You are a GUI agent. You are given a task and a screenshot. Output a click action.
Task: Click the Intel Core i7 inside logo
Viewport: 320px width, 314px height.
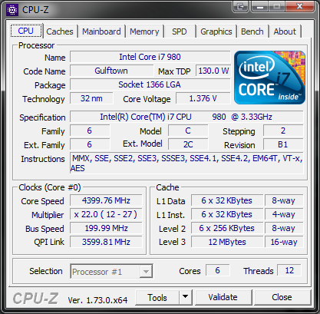pyautogui.click(x=269, y=78)
